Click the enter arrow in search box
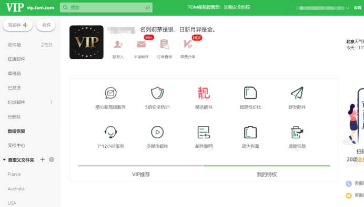 148,8
